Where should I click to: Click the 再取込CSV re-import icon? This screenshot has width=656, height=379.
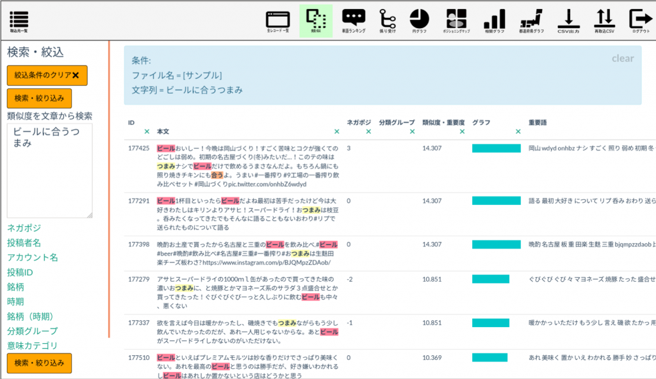click(605, 21)
